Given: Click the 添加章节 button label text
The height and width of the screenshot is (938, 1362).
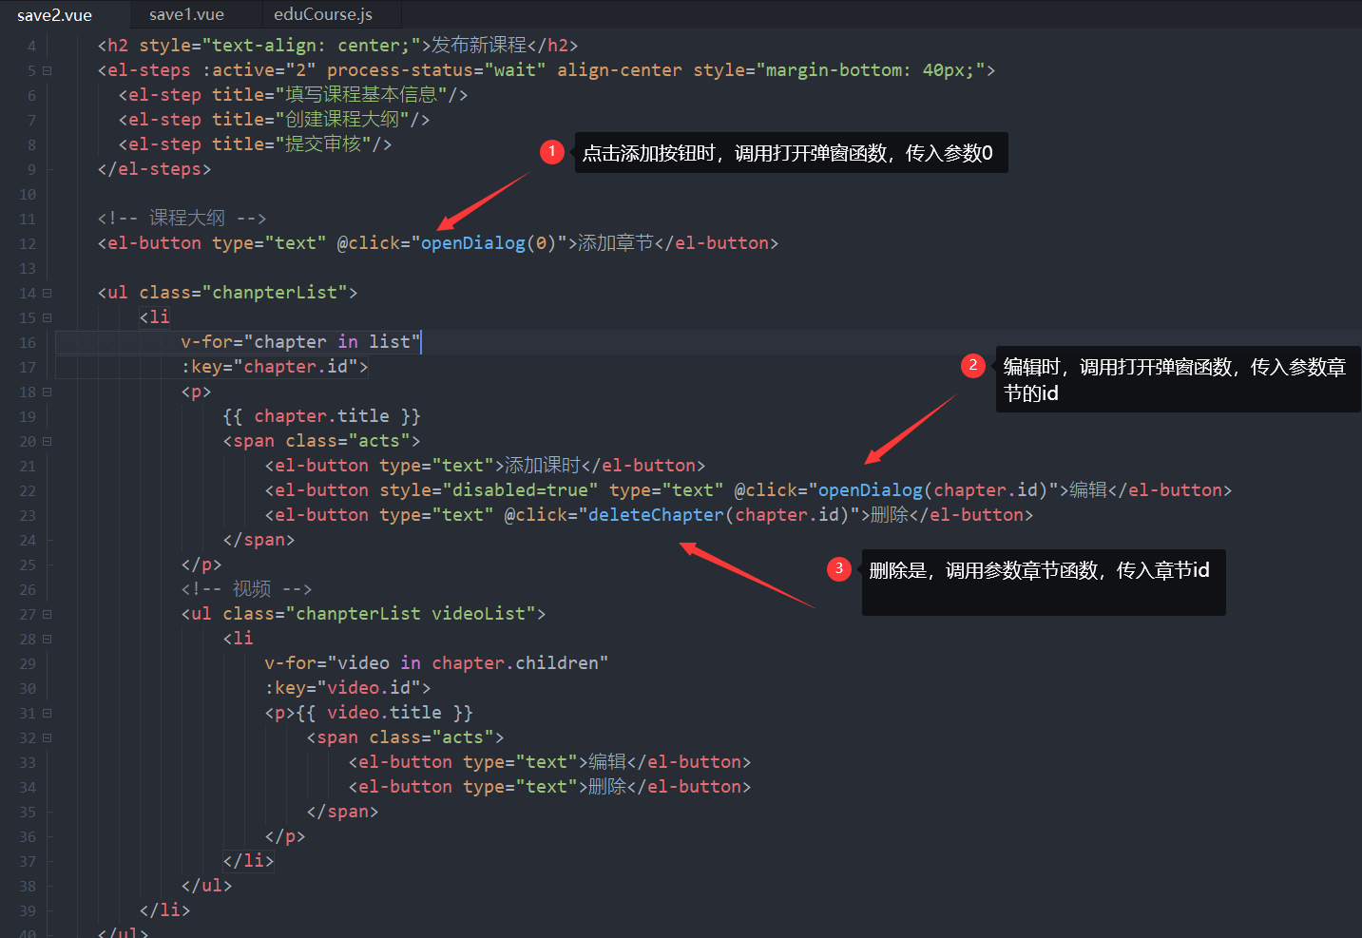Looking at the screenshot, I should tap(616, 243).
